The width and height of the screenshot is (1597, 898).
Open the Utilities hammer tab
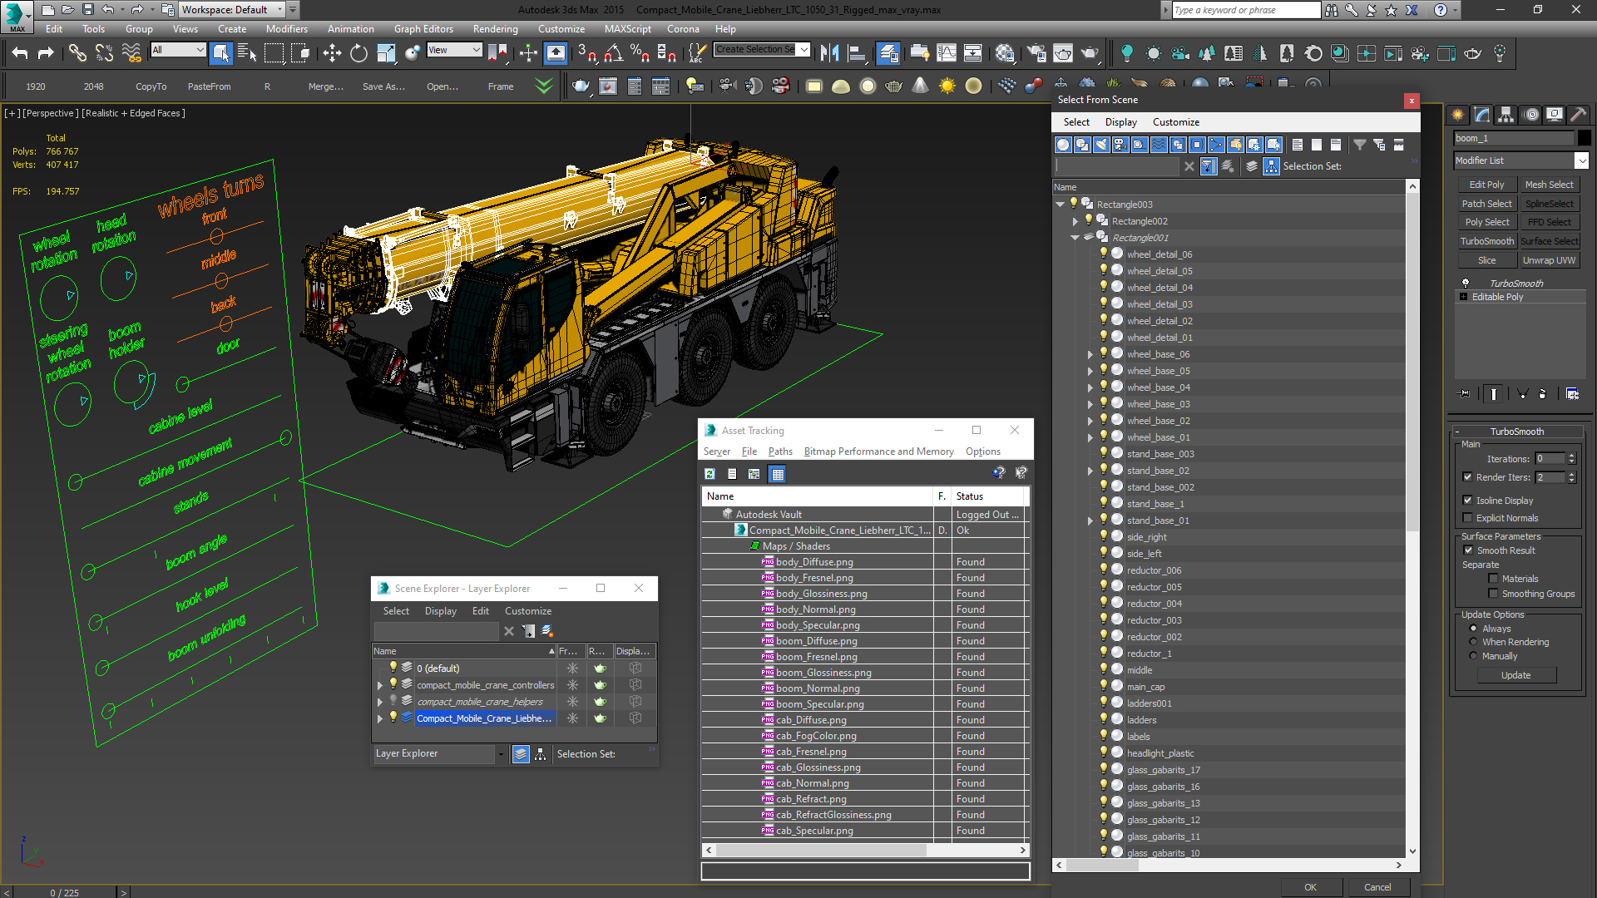1579,115
